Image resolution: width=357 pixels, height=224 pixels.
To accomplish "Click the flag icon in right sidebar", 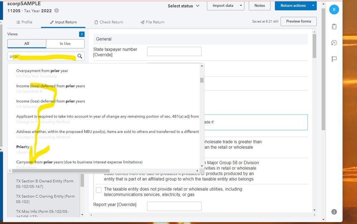I will click(x=334, y=59).
